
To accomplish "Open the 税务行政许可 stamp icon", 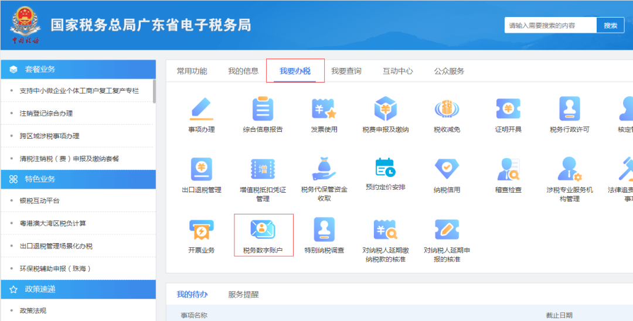I will tap(570, 109).
